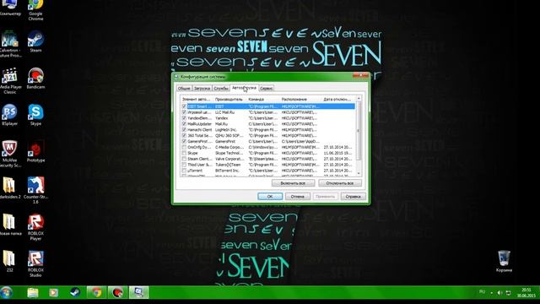The width and height of the screenshot is (540, 304).
Task: Open the volume control in system tray
Action: [499, 293]
